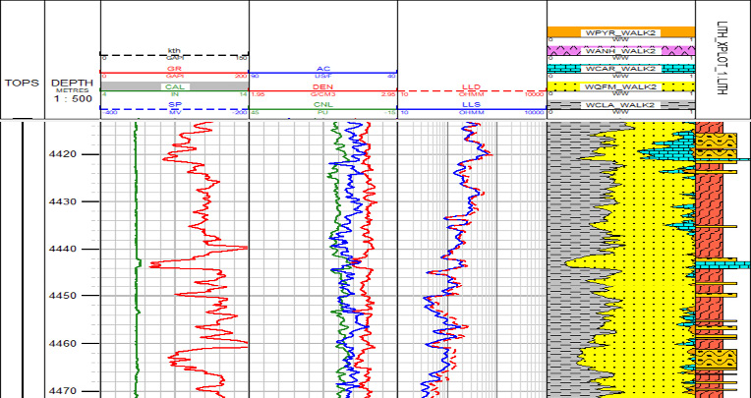Click the CAL caliper curve header

174,86
